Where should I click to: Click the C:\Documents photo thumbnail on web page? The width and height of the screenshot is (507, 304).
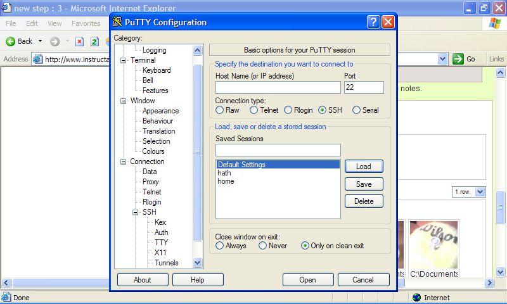(433, 244)
